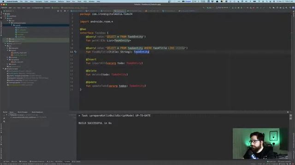Click BUILD SUCCESSFUL text in build output
295x165 pixels.
pyautogui.click(x=95, y=123)
